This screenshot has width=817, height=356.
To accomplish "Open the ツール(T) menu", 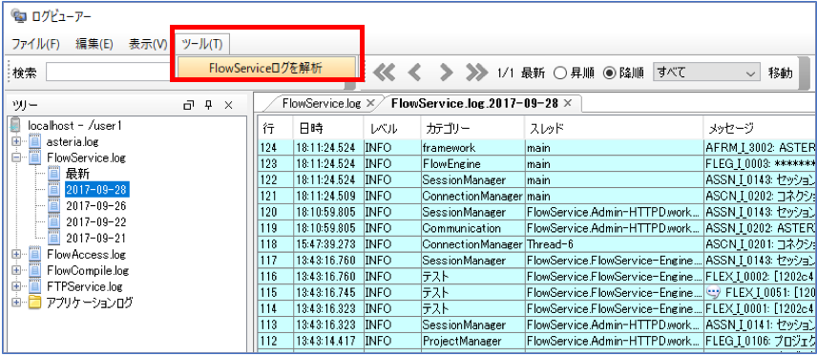I will (x=202, y=44).
